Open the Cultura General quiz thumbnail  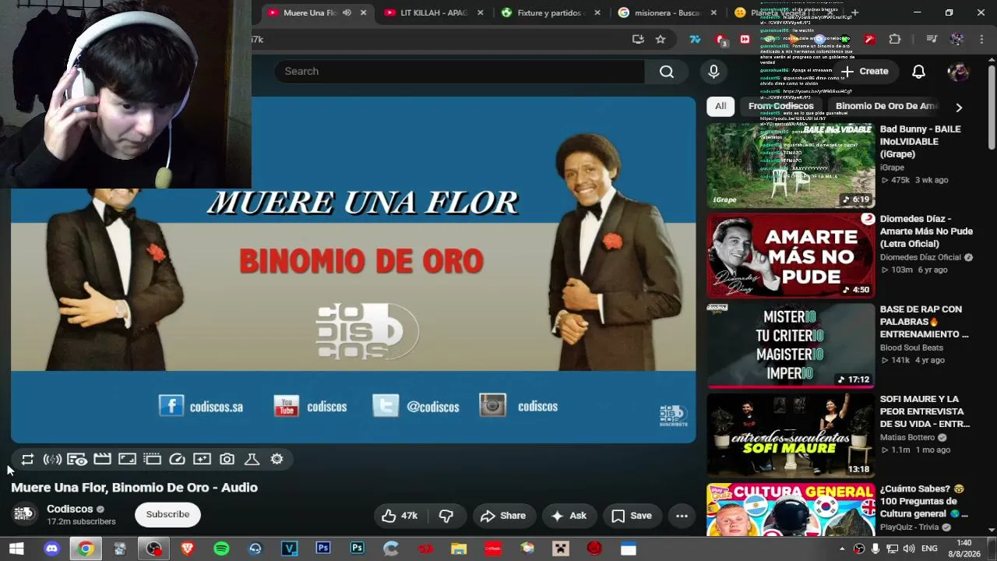coord(791,510)
